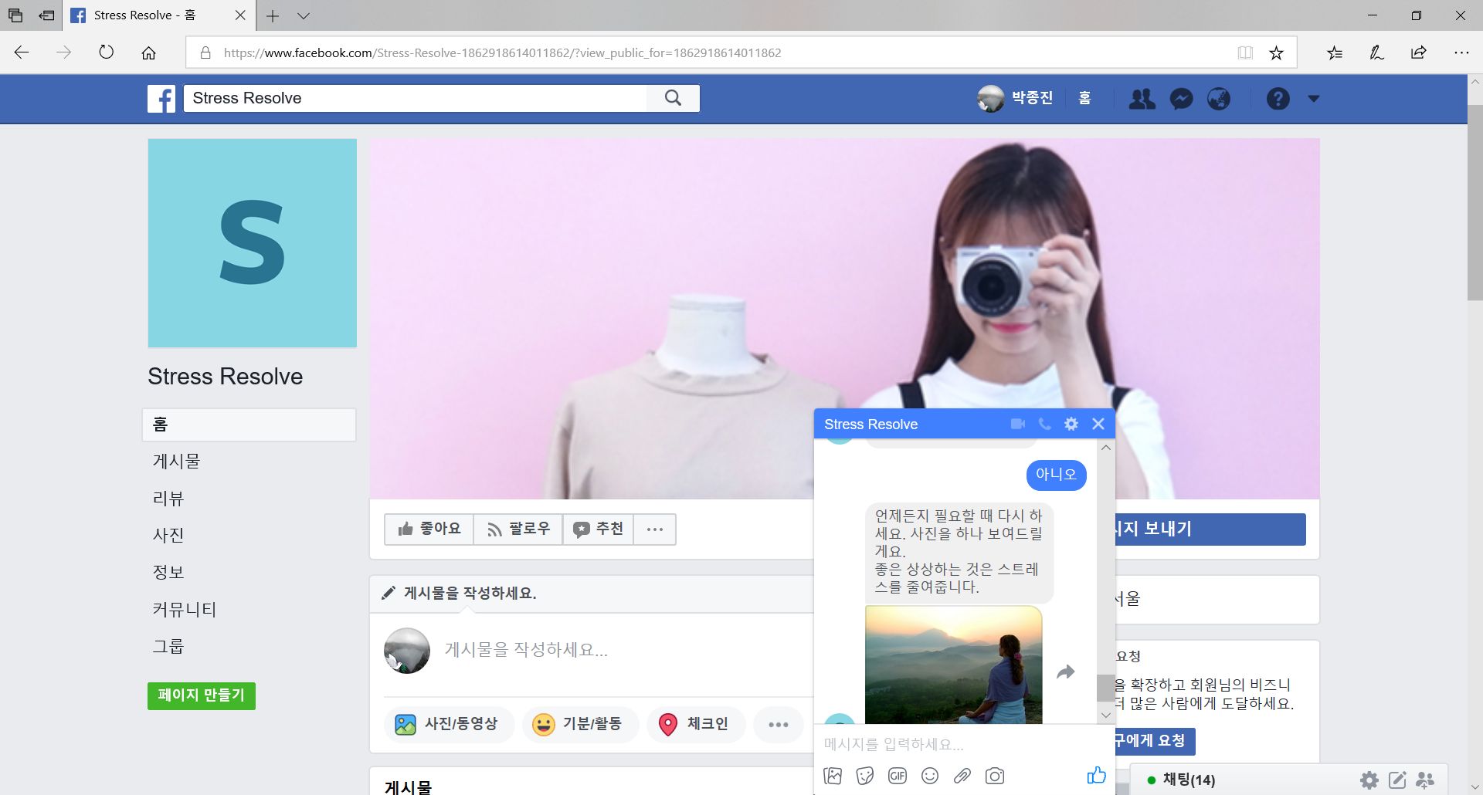Click the Facebook logo icon

point(161,99)
